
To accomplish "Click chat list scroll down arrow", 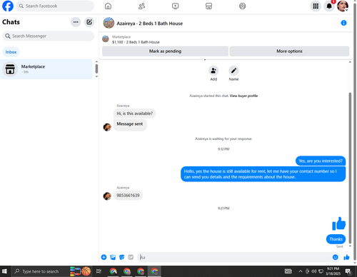I will point(96,76).
